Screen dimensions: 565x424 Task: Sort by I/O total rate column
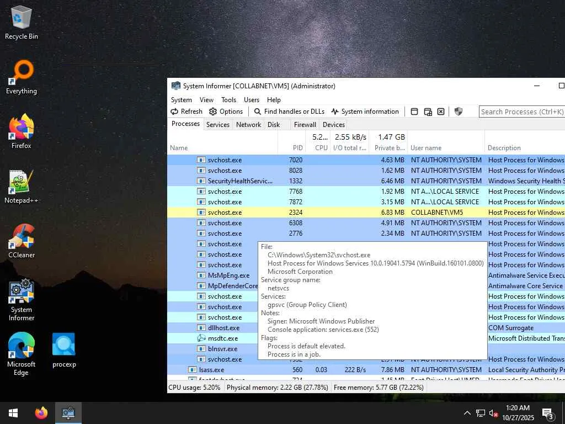(x=350, y=142)
